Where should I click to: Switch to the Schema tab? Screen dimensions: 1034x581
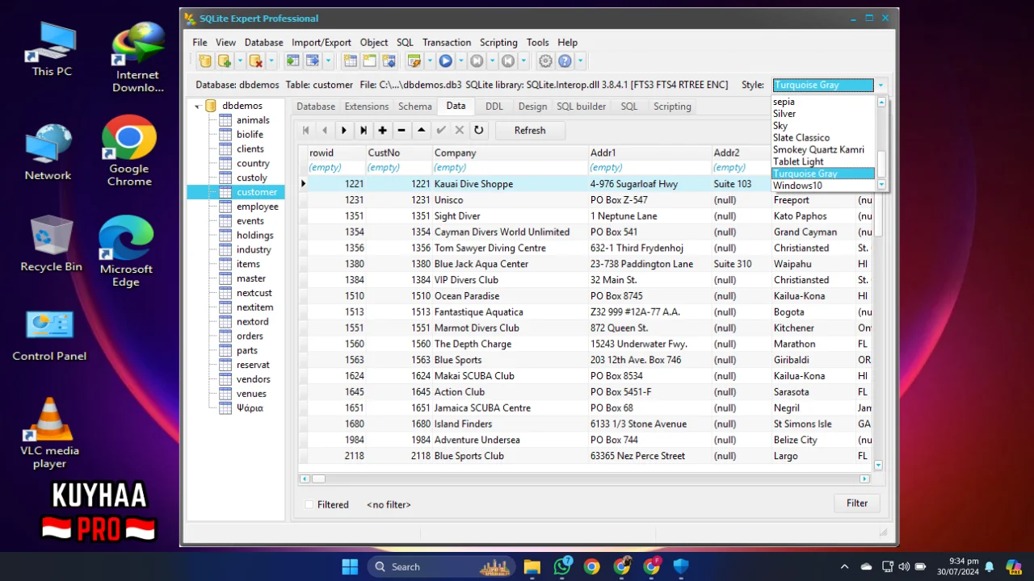[x=414, y=106]
